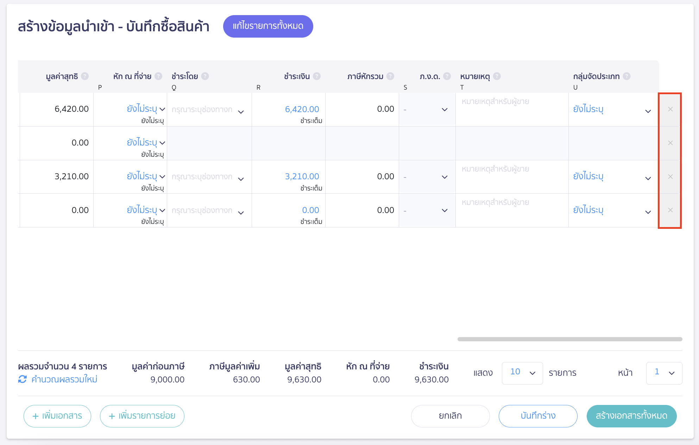Screen dimensions: 699x445
Task: Remove the second empty row via X icon
Action: click(670, 143)
